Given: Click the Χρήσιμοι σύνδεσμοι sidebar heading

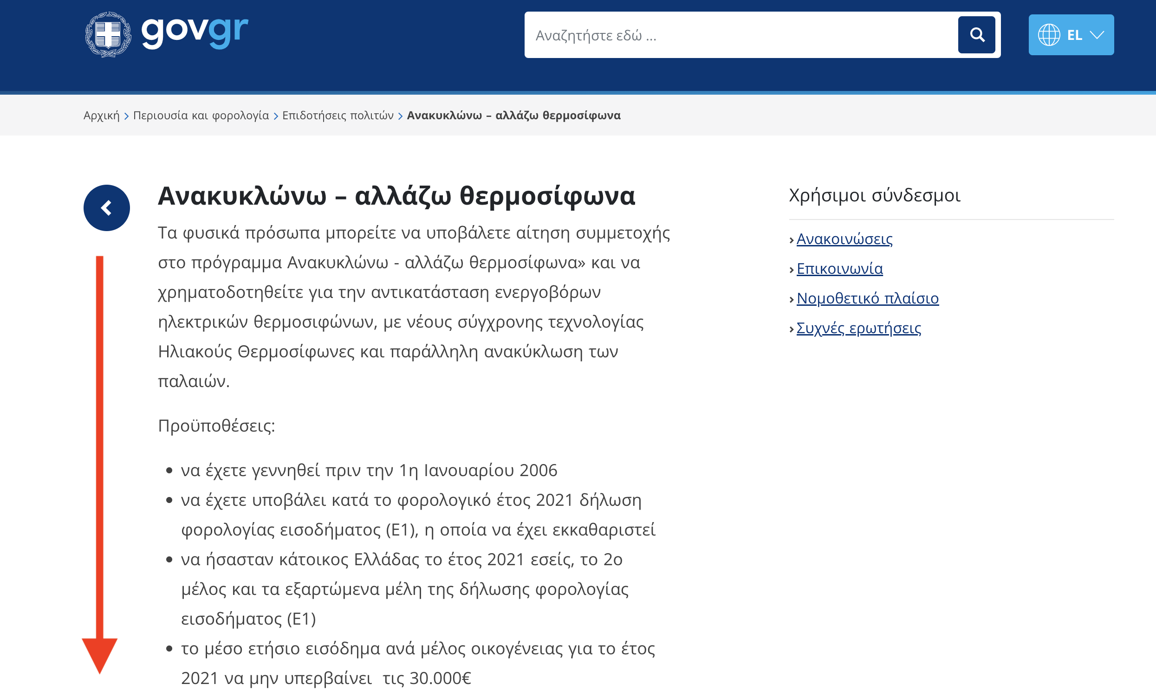Looking at the screenshot, I should 875,195.
